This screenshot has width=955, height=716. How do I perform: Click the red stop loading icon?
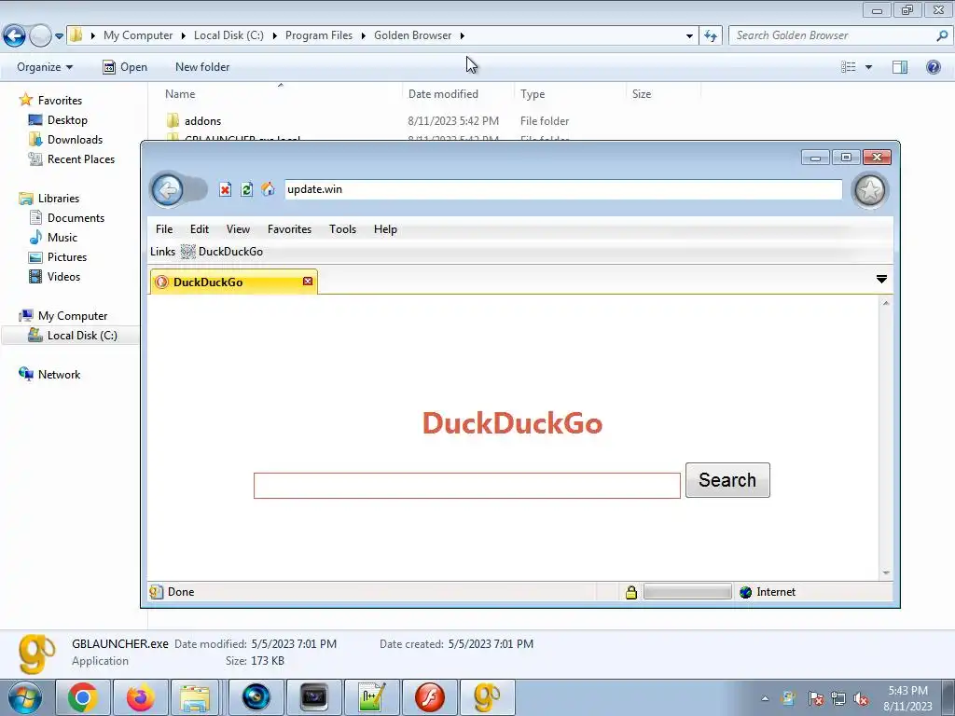point(226,189)
